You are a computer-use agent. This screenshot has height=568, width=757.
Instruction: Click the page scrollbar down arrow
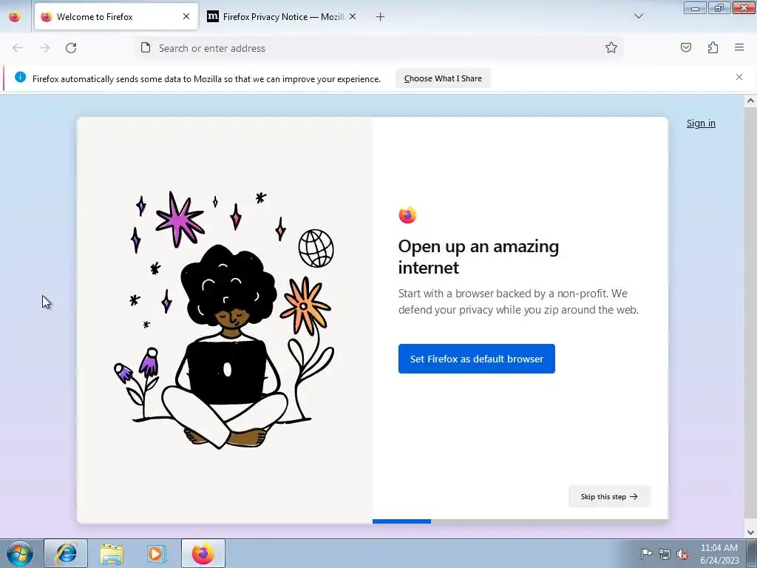tap(750, 532)
